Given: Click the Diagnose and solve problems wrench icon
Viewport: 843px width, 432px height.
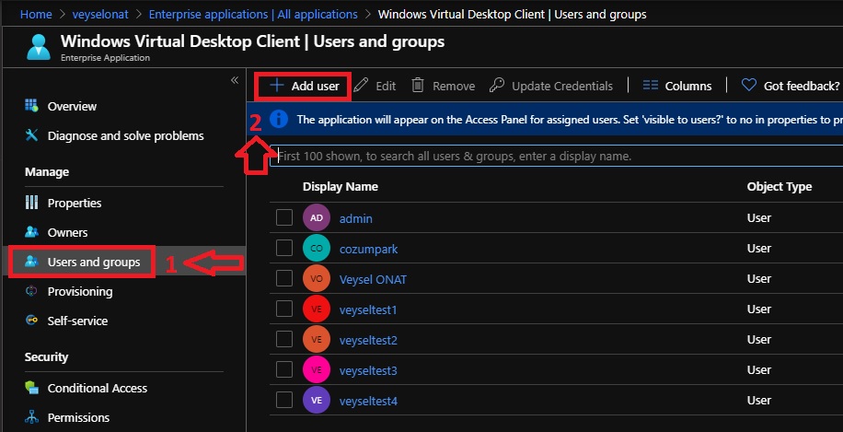Looking at the screenshot, I should [31, 135].
